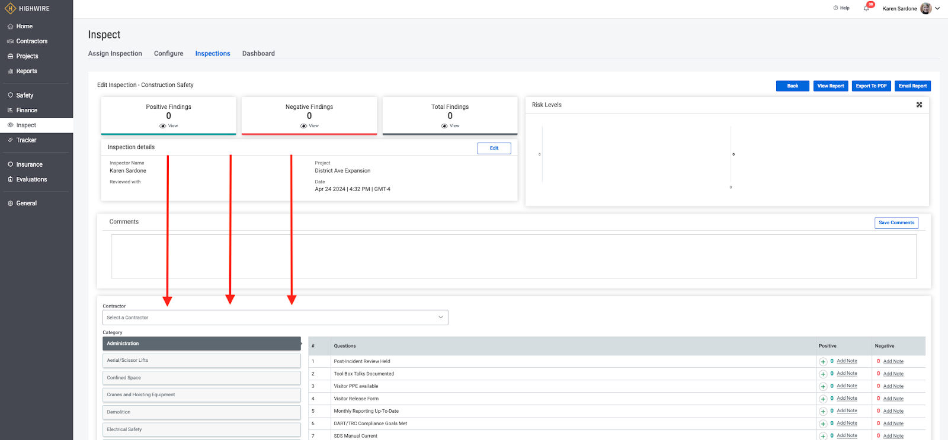Viewport: 948px width, 440px height.
Task: Add negative note for Visitor PPE available
Action: click(893, 386)
